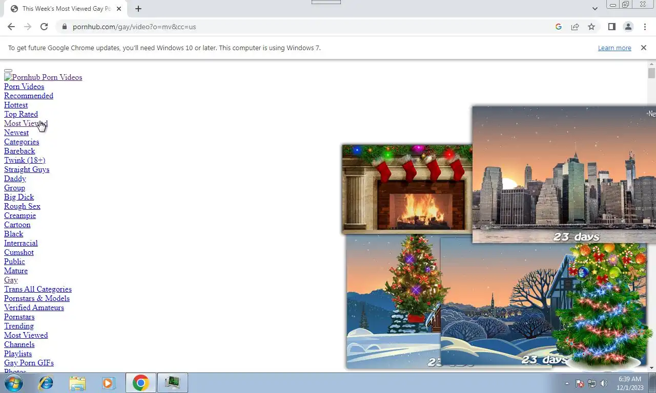Screen dimensions: 656x393
Task: Open the Chrome side panel
Action: [611, 27]
